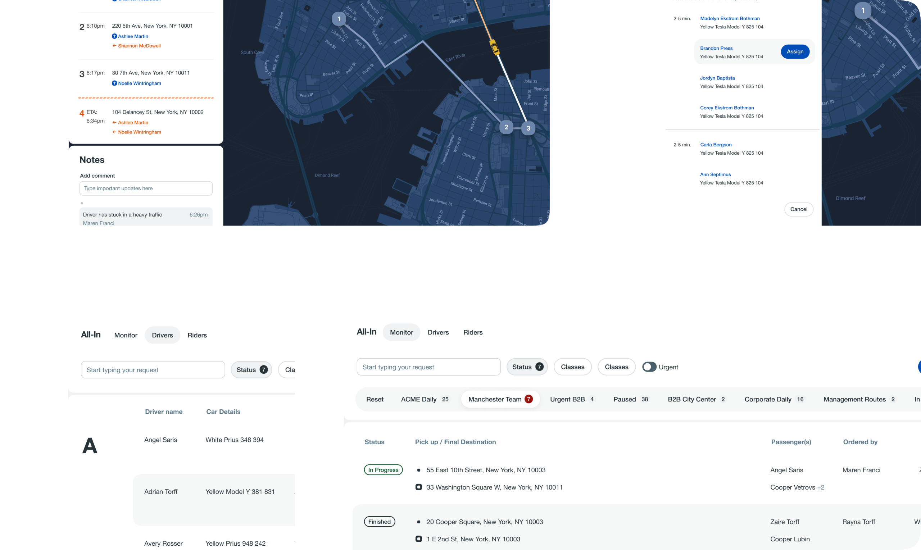Viewport: 921px width, 550px height.
Task: Click map marker 1 near Liberty St
Action: (x=339, y=19)
